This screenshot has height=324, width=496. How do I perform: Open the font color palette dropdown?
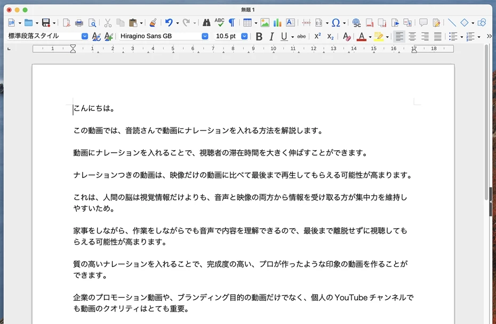point(370,37)
